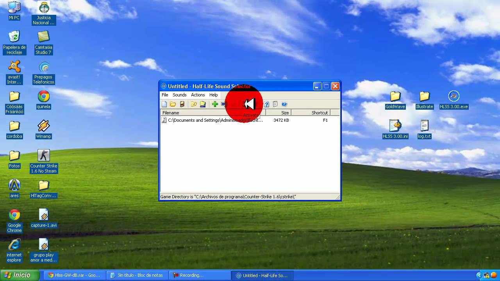
Task: Select the sound file row in list
Action: coord(250,120)
